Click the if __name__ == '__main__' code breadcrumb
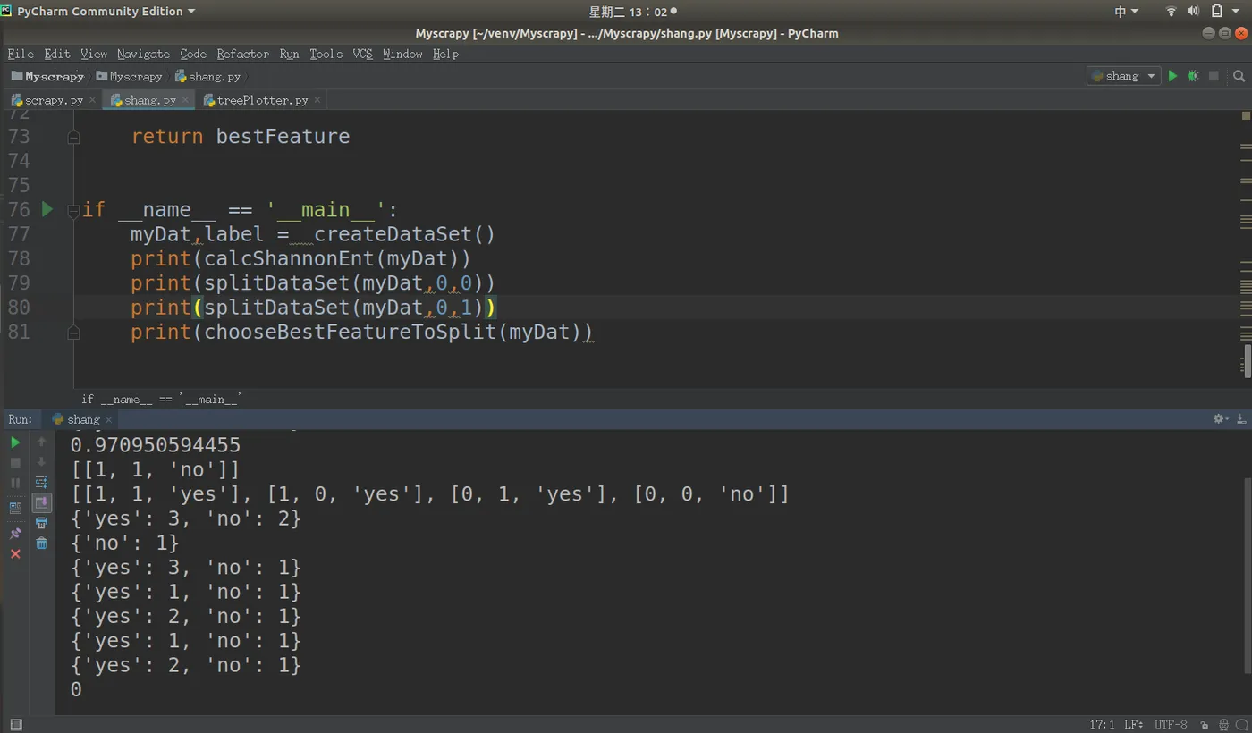Viewport: 1252px width, 733px height. pos(161,399)
